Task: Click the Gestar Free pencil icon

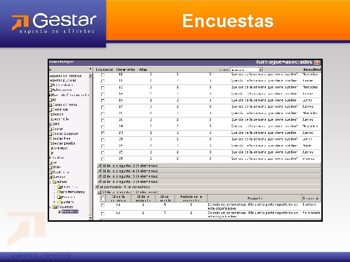Action: [50, 139]
